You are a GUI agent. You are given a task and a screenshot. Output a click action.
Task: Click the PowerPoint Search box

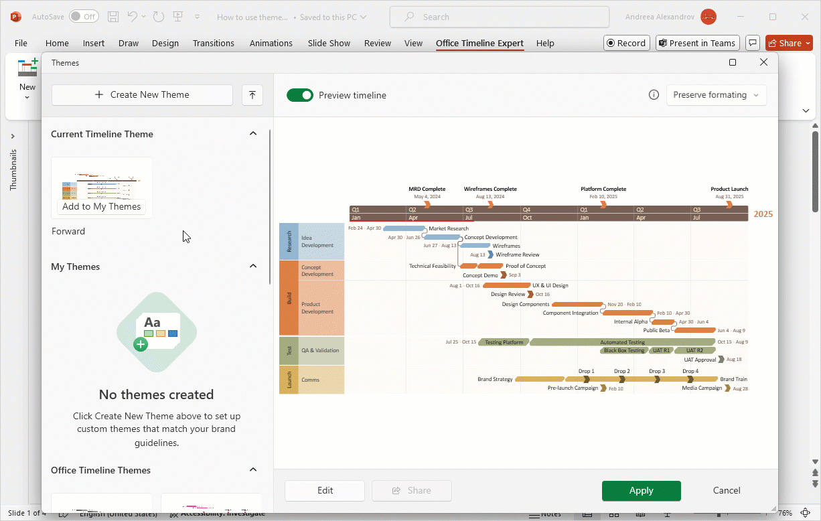[x=499, y=17]
